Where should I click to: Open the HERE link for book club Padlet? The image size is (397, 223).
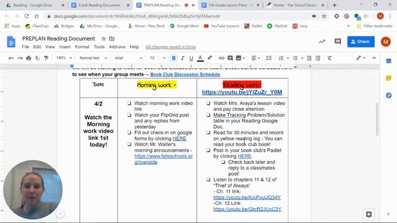tap(244, 156)
